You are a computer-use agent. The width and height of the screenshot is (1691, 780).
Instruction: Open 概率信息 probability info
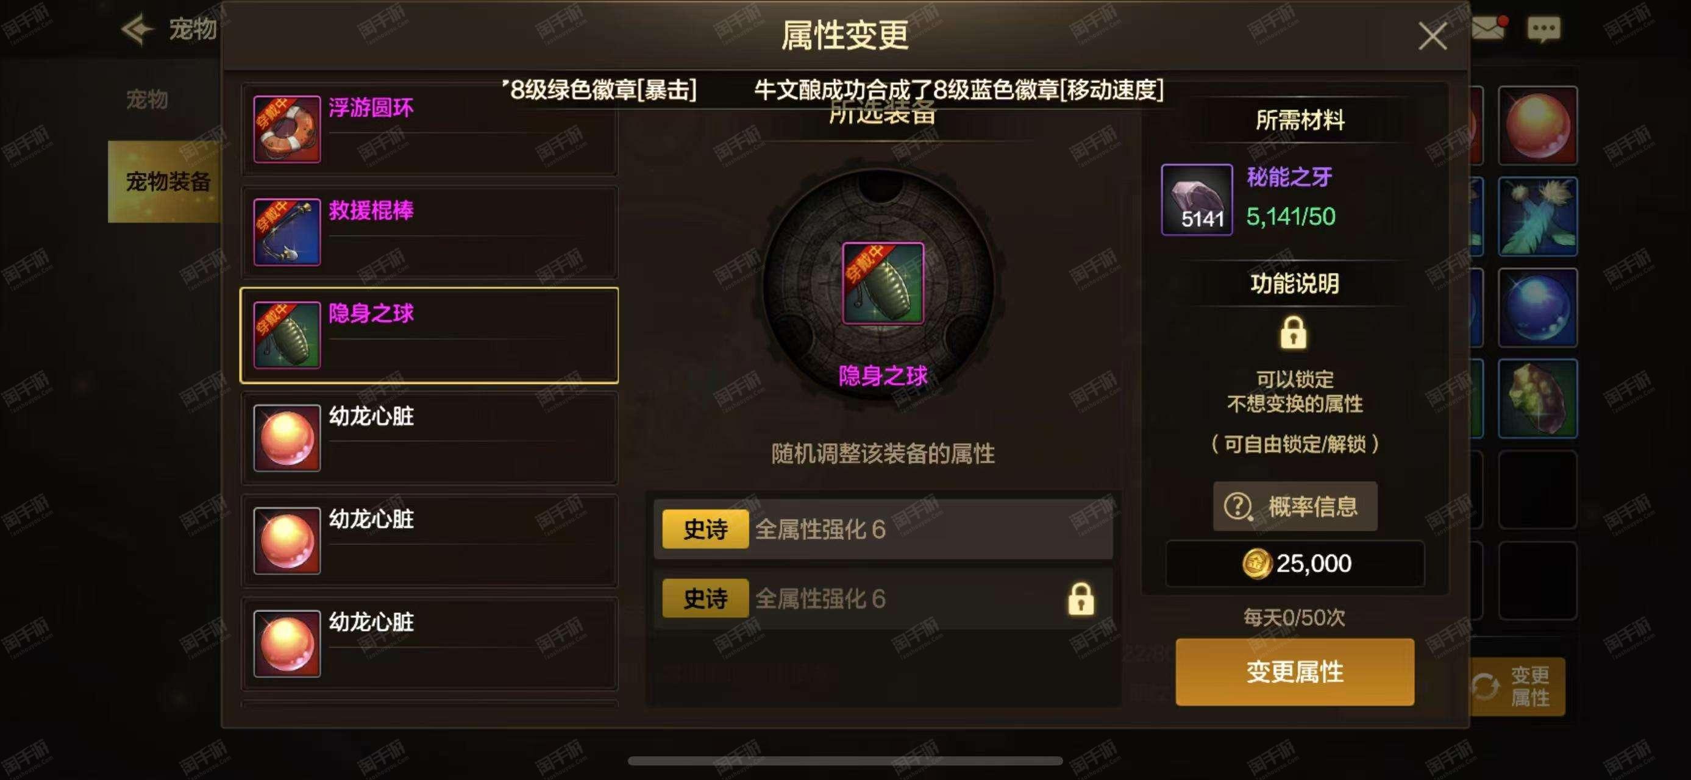click(1295, 506)
